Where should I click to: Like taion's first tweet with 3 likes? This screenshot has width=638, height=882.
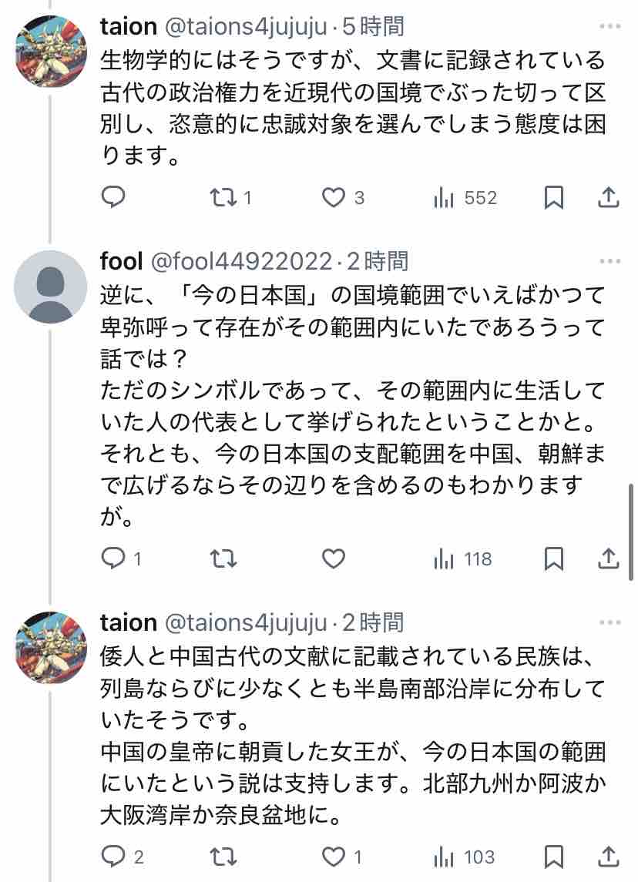coord(334,198)
